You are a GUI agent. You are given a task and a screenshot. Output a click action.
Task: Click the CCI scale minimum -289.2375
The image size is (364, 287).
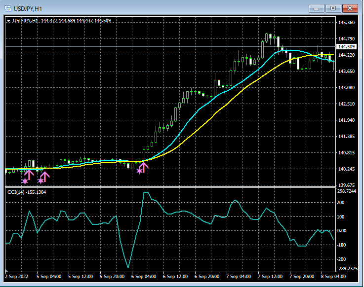point(347,268)
